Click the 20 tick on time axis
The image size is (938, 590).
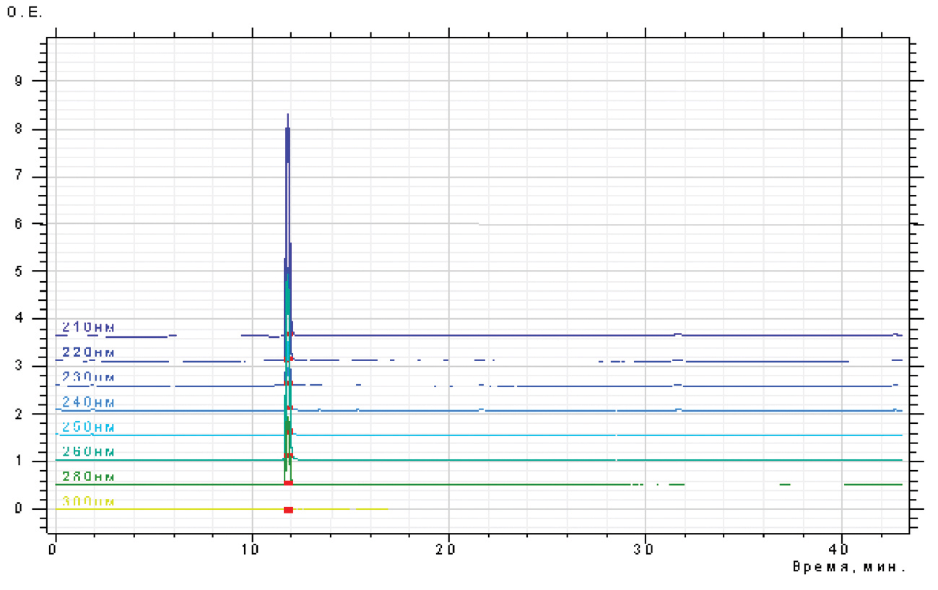coord(448,548)
